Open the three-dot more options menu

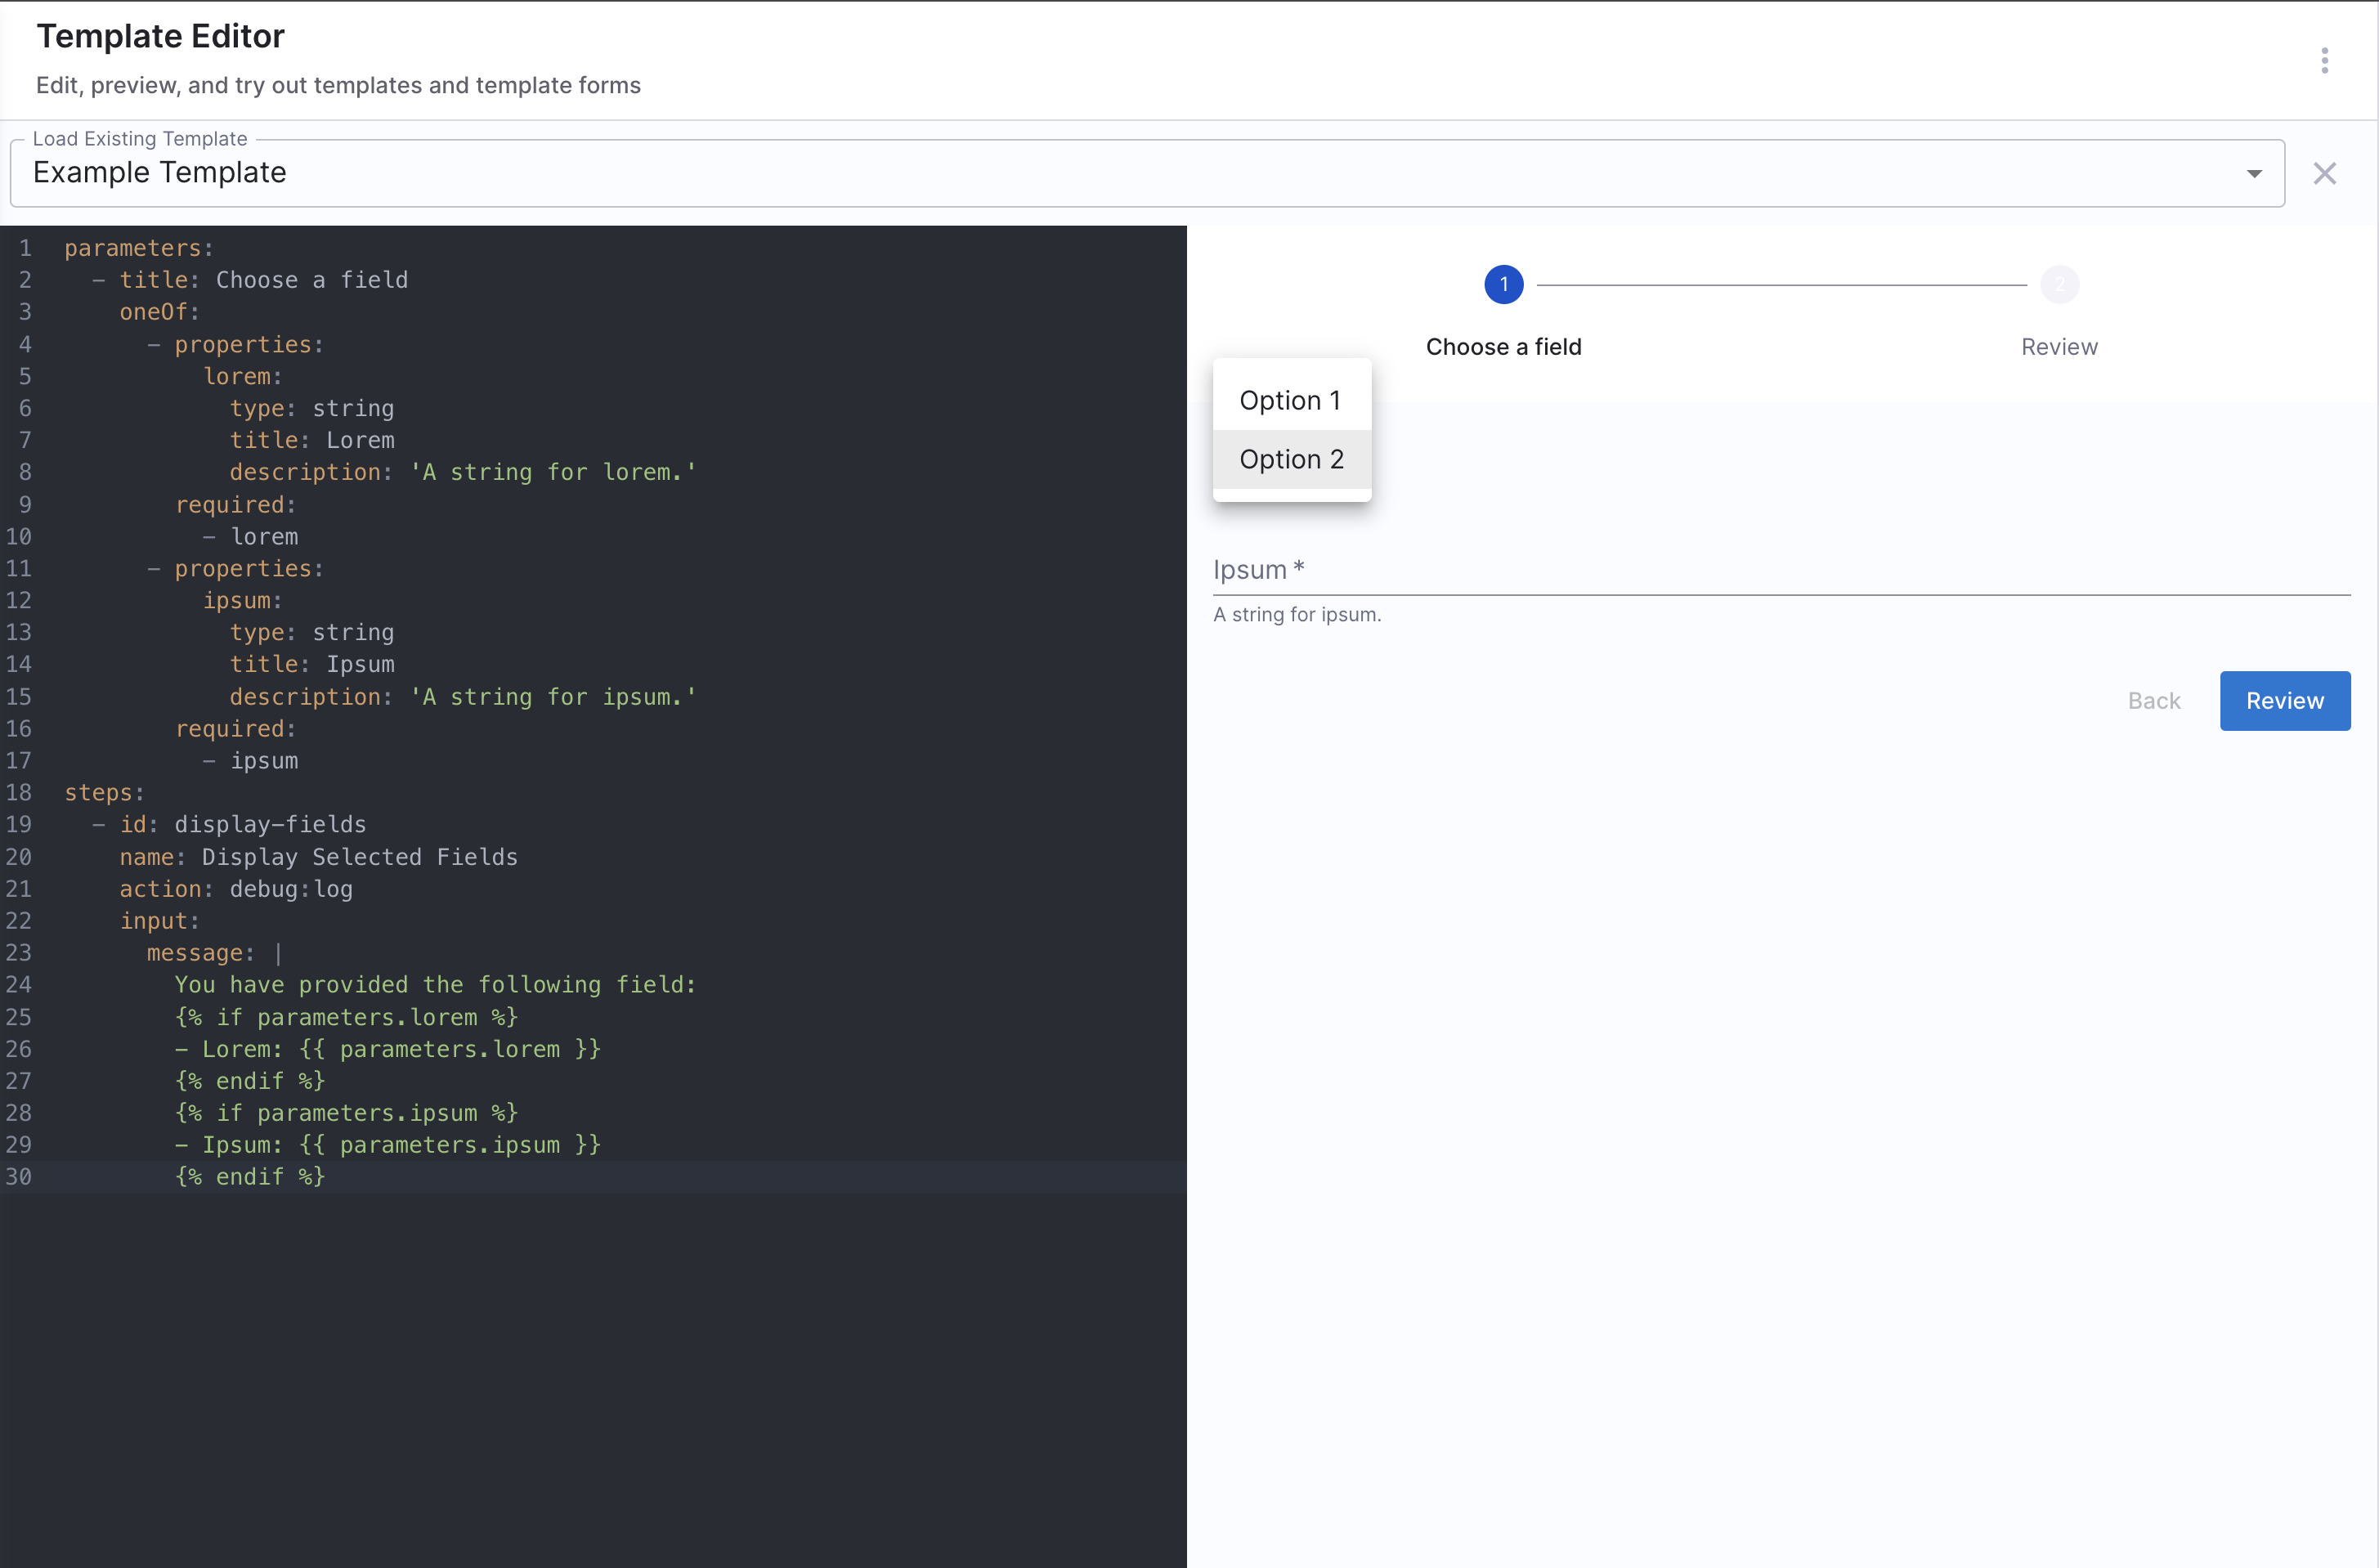coord(2324,60)
